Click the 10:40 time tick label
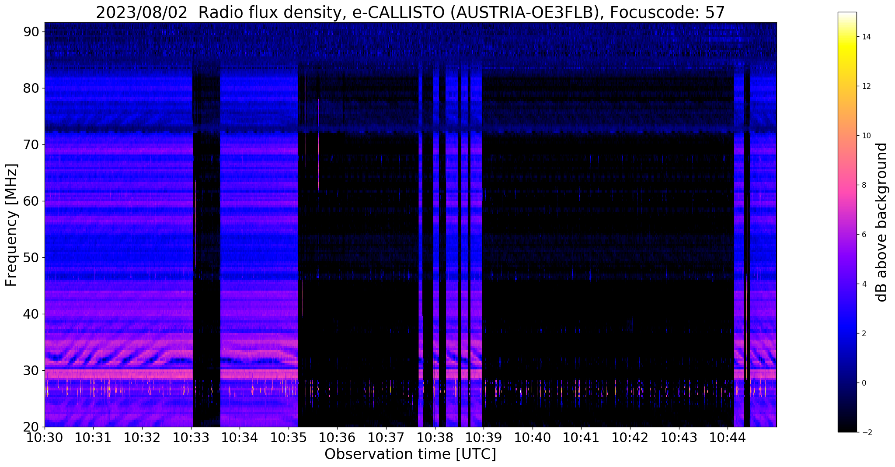 (533, 437)
